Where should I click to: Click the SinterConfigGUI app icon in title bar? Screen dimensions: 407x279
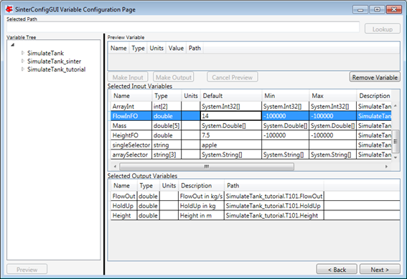9,9
